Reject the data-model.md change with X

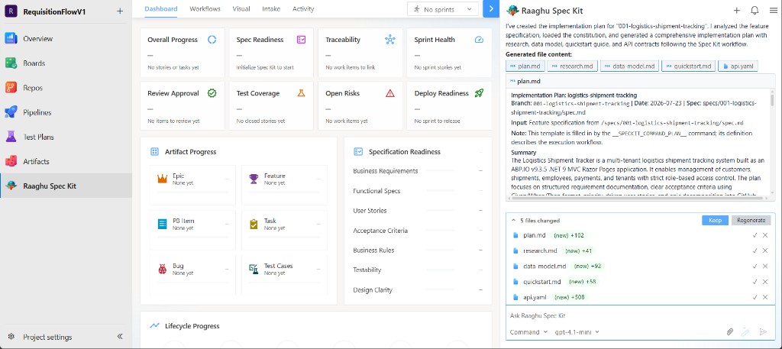[x=765, y=267]
